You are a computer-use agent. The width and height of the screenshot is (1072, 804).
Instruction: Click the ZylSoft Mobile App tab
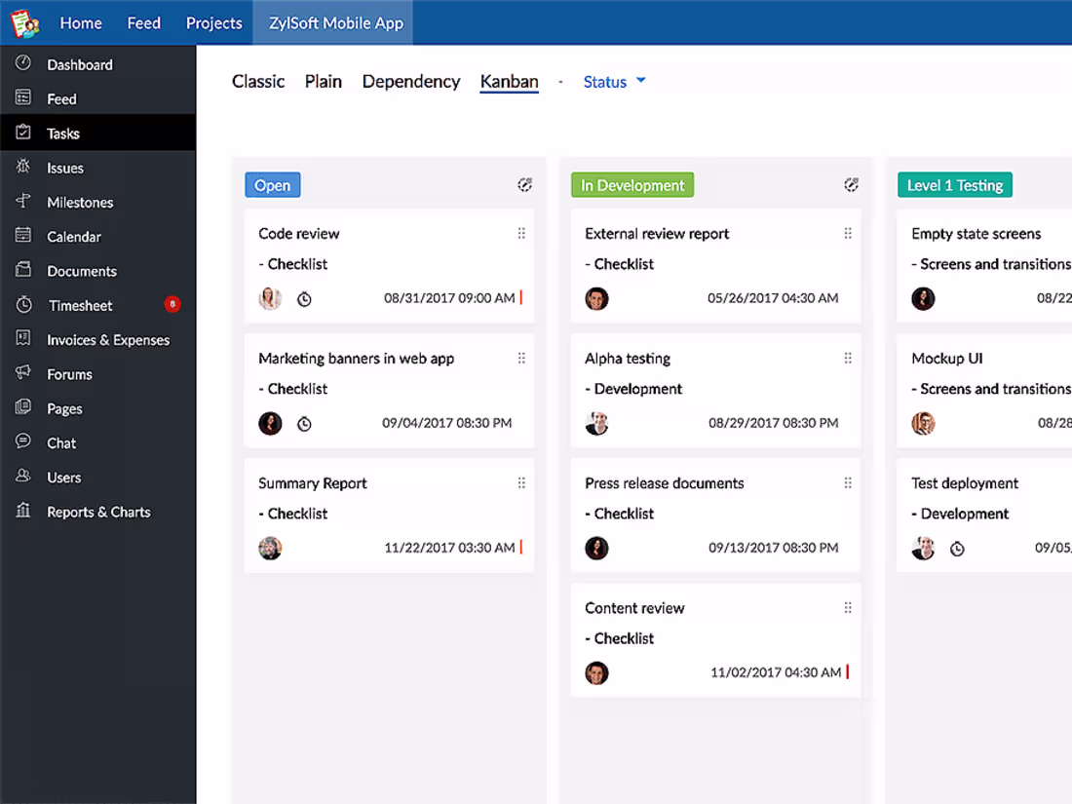332,22
